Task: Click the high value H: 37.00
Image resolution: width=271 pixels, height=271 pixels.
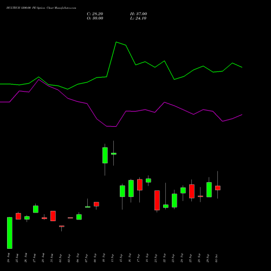Action: click(138, 14)
